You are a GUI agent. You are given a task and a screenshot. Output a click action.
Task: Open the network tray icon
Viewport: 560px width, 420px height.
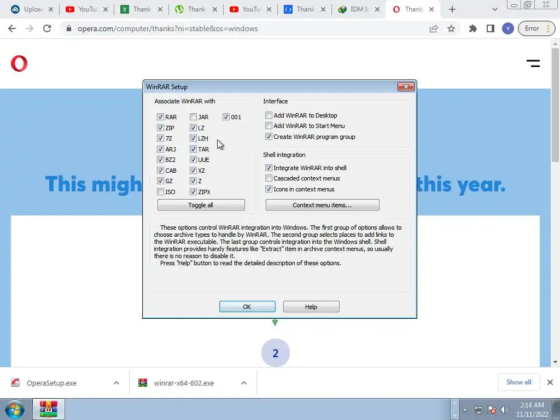coord(478,410)
